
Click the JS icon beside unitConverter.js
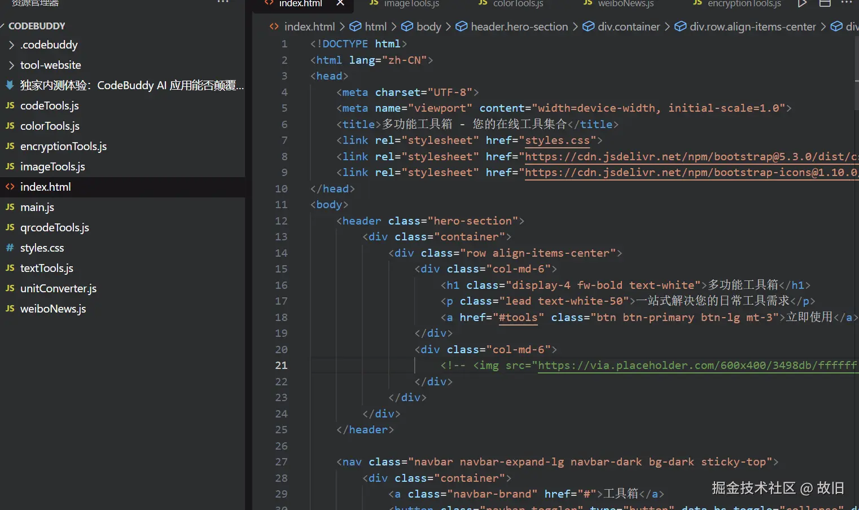(10, 288)
